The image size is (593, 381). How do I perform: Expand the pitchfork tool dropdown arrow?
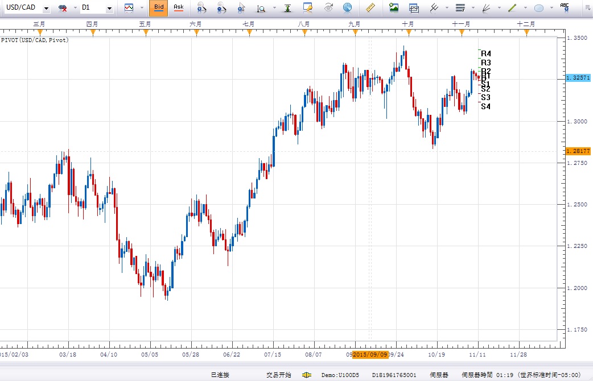pos(447,8)
